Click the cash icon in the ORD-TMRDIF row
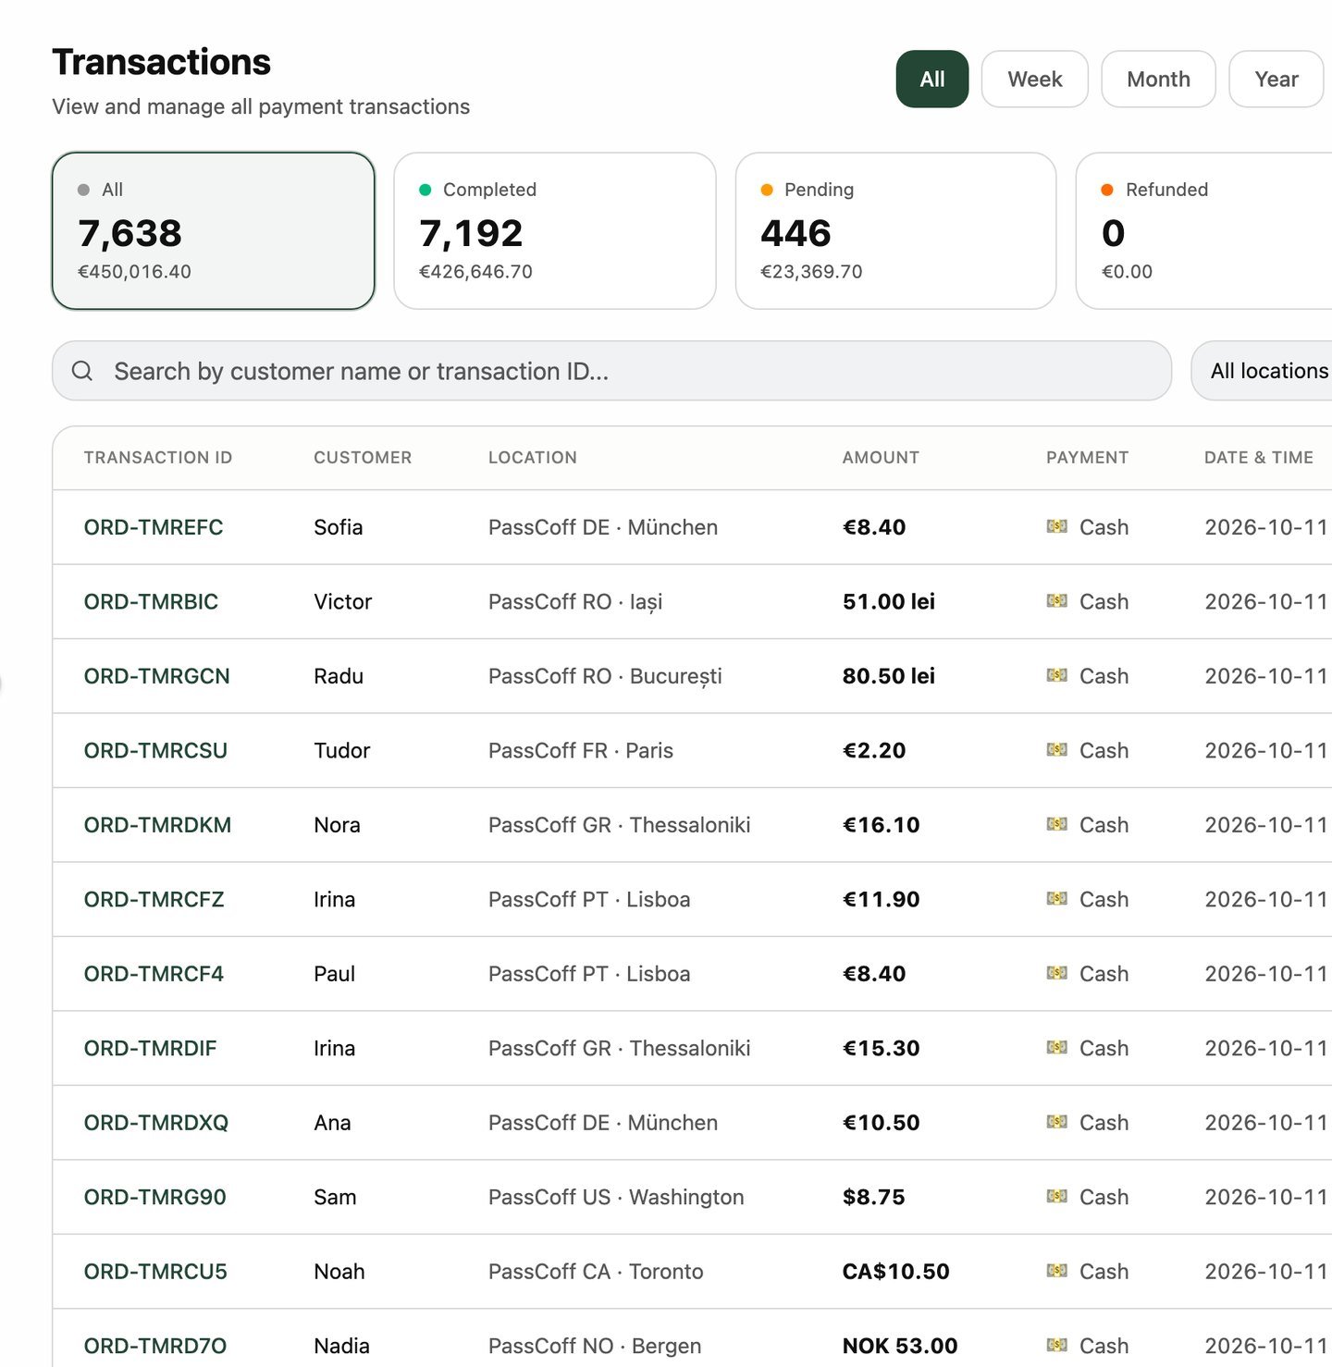 (x=1056, y=1048)
